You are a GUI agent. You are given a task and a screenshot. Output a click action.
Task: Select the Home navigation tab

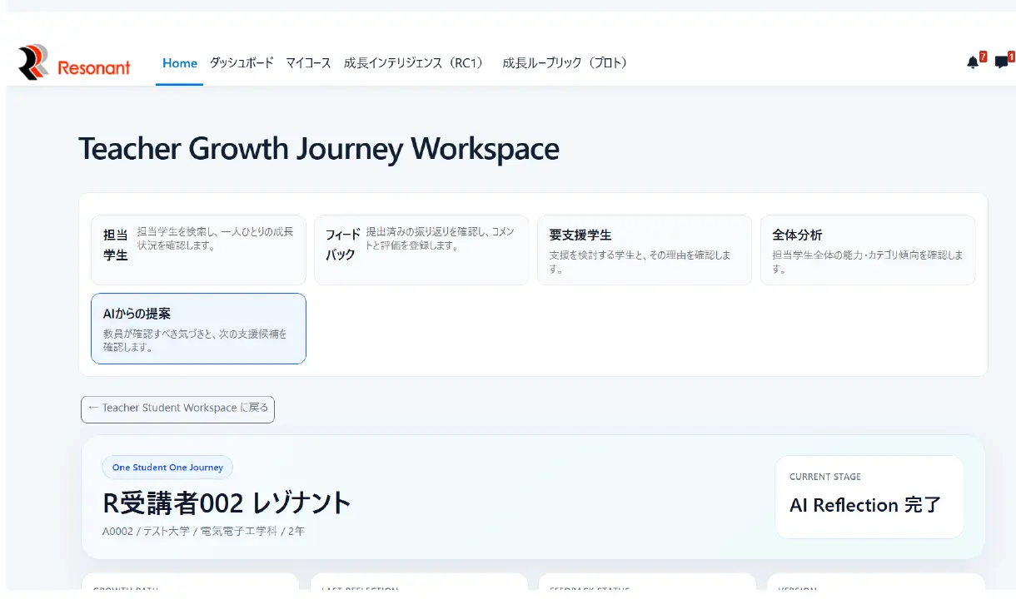point(180,63)
